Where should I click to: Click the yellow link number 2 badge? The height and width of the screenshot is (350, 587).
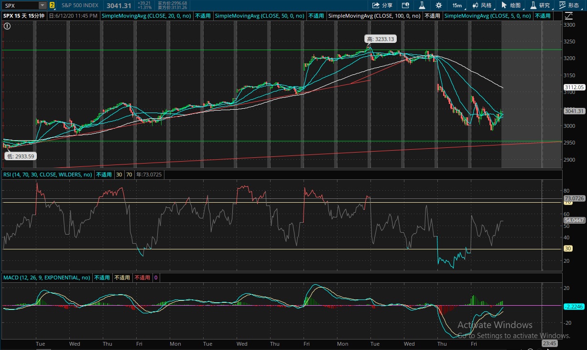coord(52,5)
